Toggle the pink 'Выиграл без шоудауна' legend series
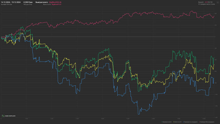The image size is (220, 124). click(x=207, y=122)
